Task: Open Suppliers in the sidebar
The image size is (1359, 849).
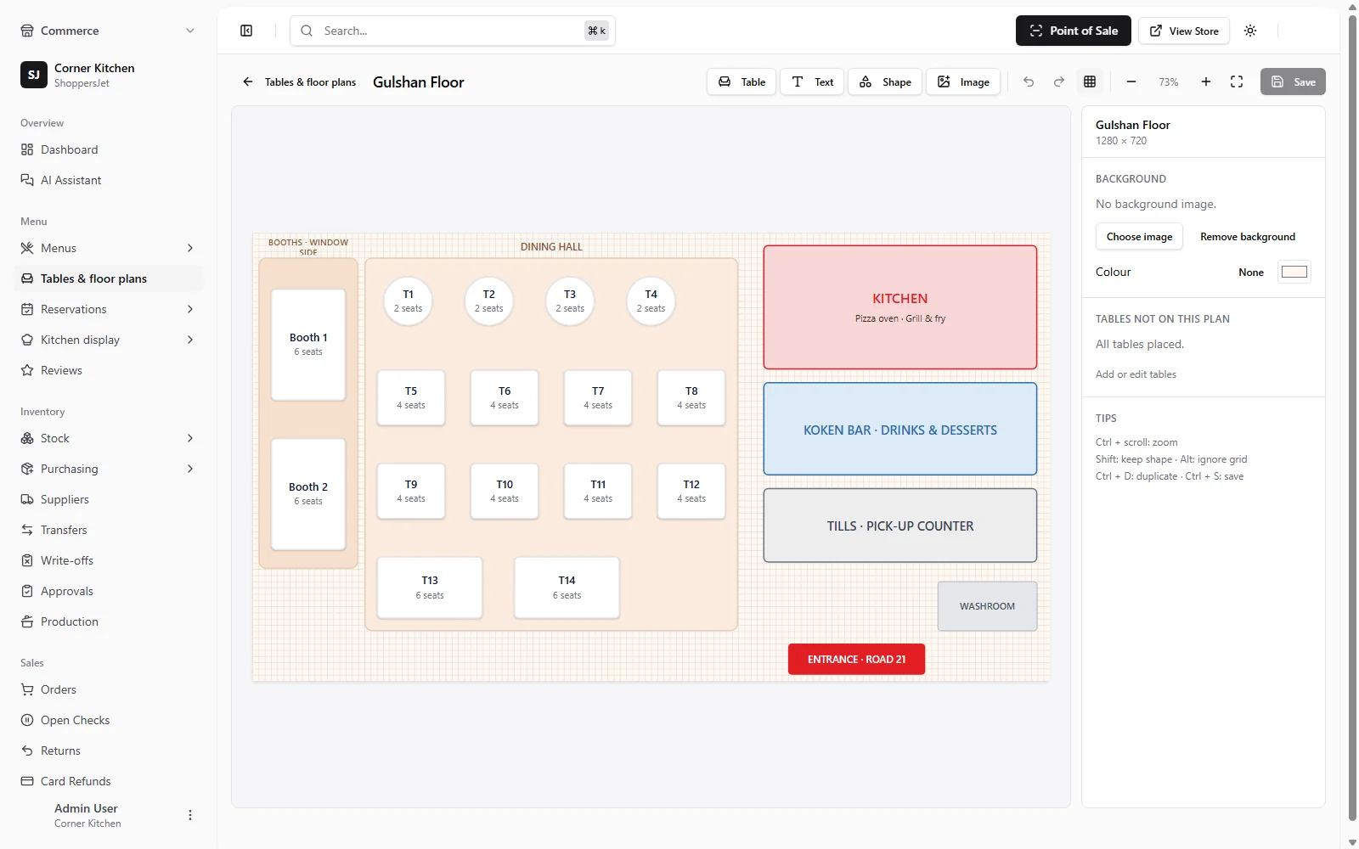Action: click(109, 499)
